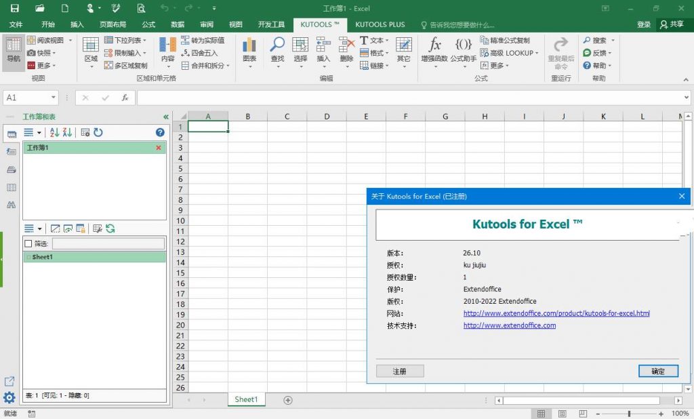Switch to the KUTOOLS PLUS ribbon tab
Image resolution: width=694 pixels, height=419 pixels.
[x=380, y=24]
